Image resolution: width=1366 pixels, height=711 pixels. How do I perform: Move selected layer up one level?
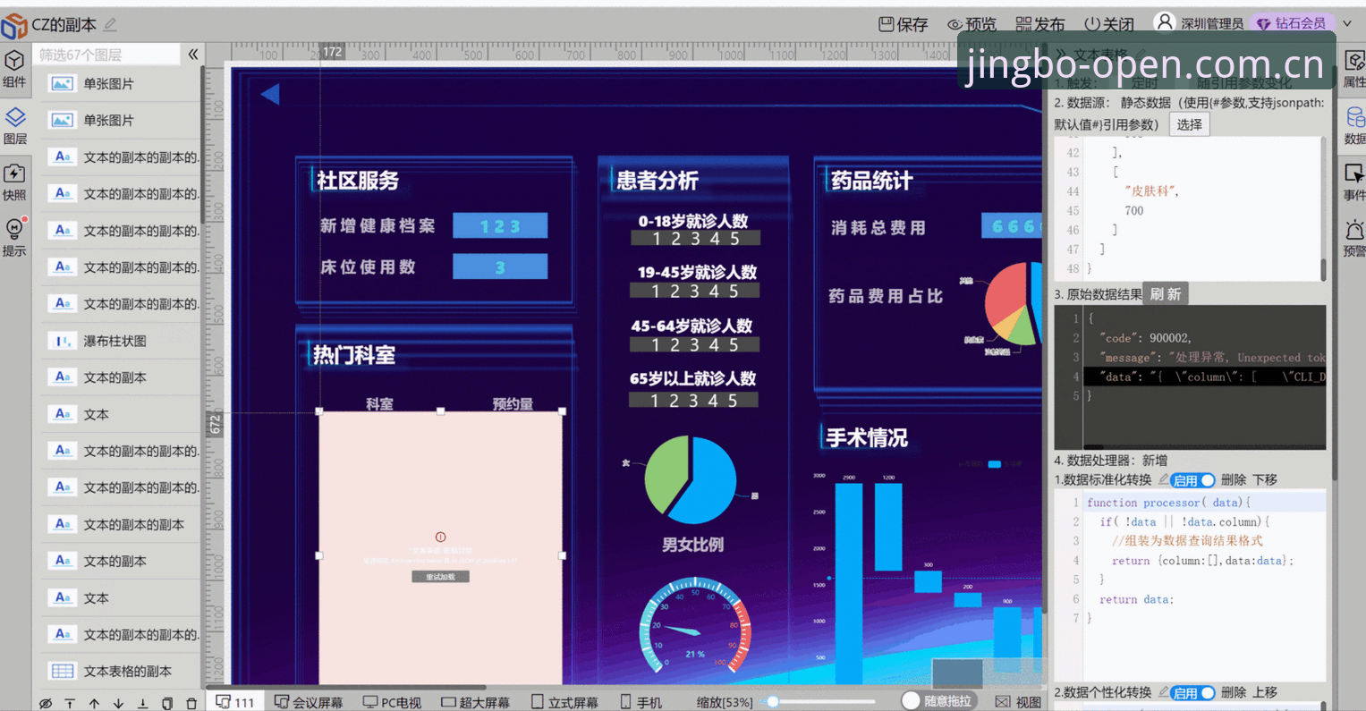click(x=94, y=704)
